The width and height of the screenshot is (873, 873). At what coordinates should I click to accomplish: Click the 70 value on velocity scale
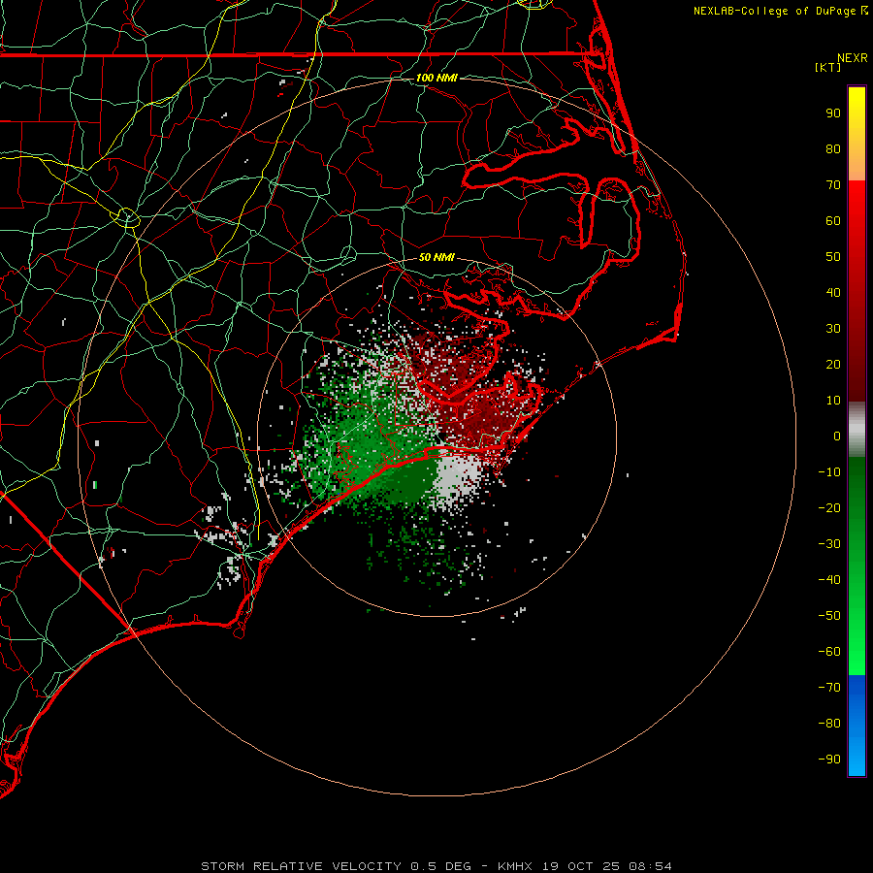833,185
